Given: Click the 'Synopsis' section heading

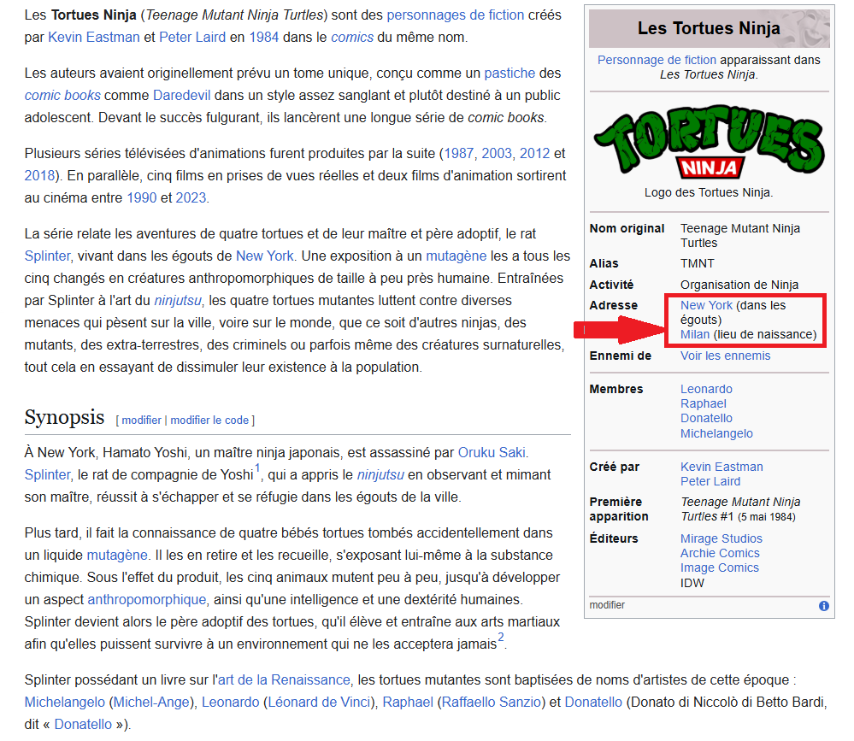Looking at the screenshot, I should (x=64, y=417).
